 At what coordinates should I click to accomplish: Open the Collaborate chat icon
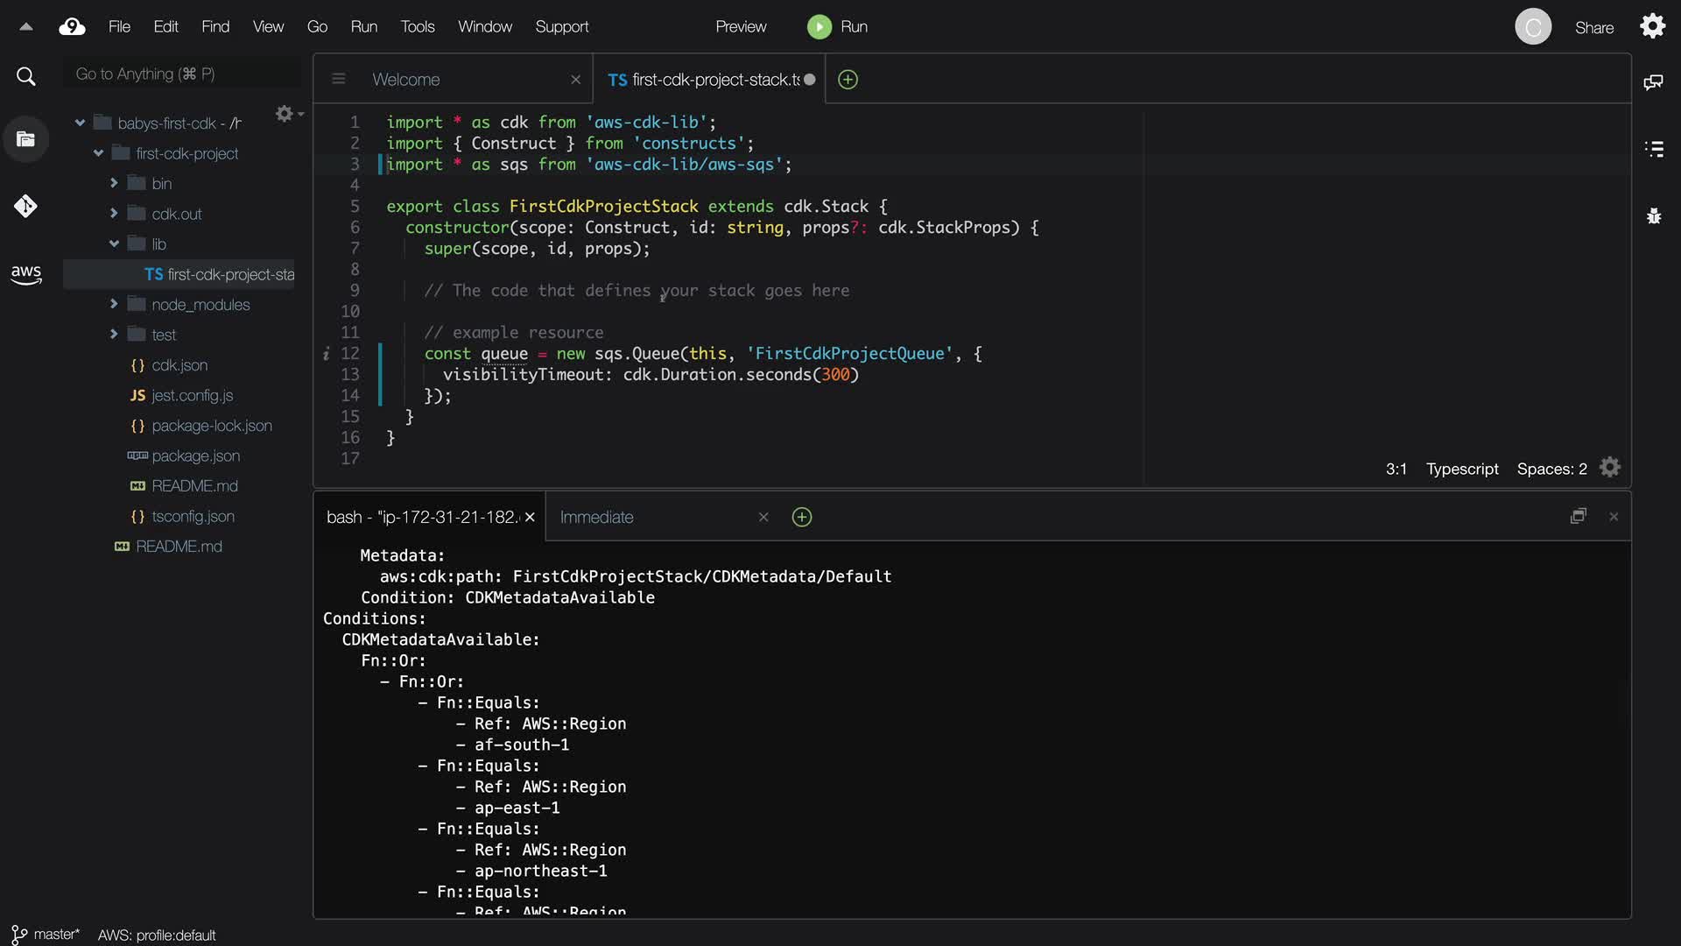1654,82
